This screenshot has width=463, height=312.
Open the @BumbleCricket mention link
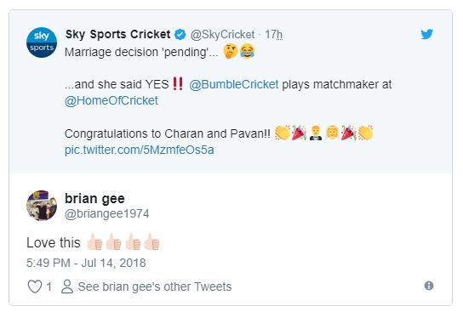tap(233, 84)
